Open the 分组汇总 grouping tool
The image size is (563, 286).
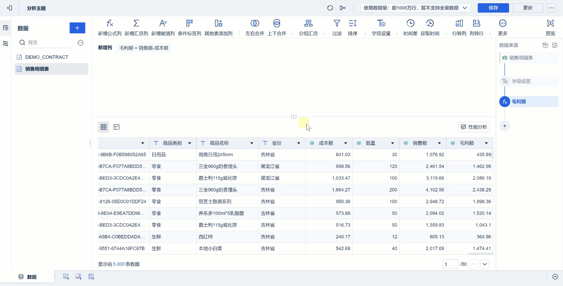308,27
